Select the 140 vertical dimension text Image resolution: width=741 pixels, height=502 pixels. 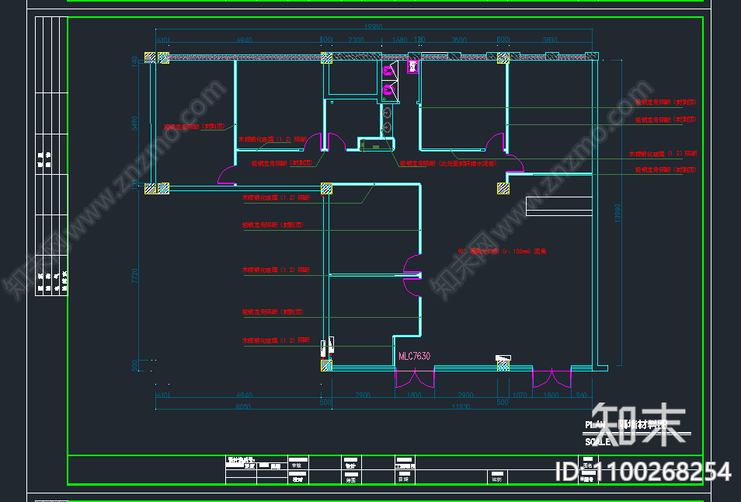[x=134, y=61]
